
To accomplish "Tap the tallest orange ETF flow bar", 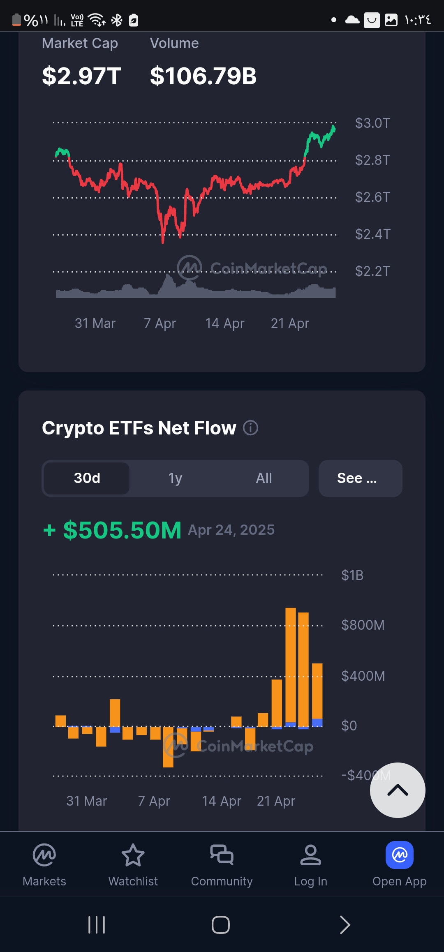I will [x=291, y=666].
